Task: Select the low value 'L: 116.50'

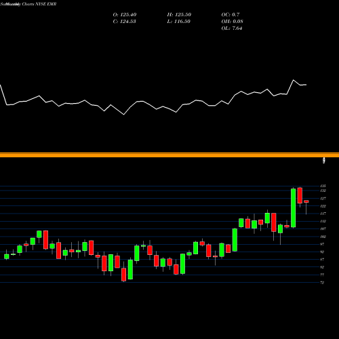Action: click(179, 22)
